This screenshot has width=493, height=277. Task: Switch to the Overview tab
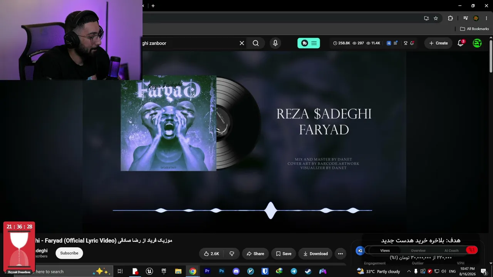[418, 250]
